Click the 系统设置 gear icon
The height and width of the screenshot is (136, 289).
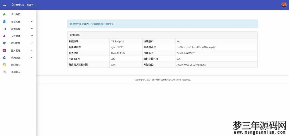4,57
